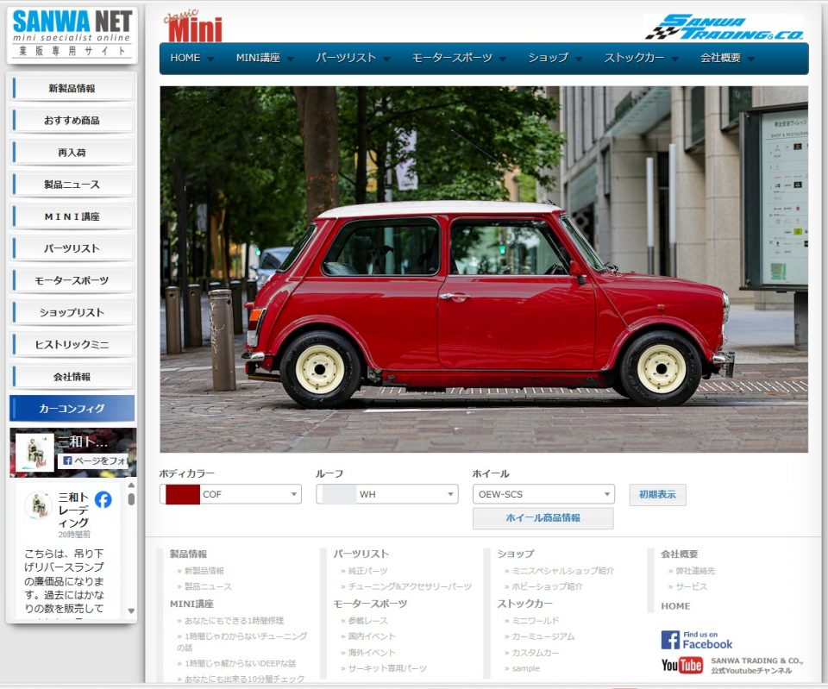This screenshot has height=689, width=828.
Task: Open the footer 製品ニュース link
Action: [x=208, y=586]
